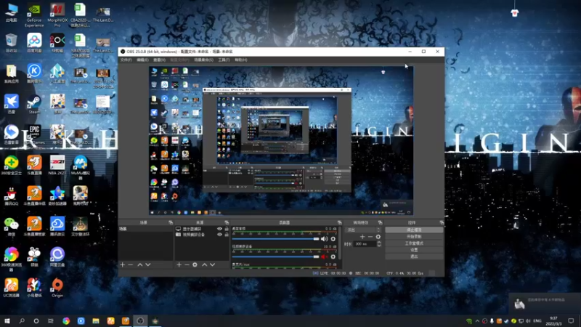
Task: Open NBA 2K21 desktop shortcut
Action: [x=57, y=165]
